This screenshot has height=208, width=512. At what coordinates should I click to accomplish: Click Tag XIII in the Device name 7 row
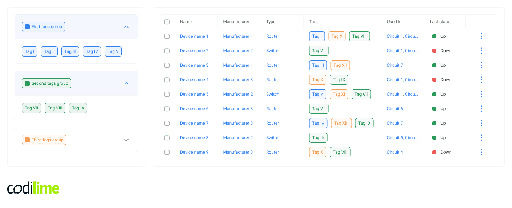pyautogui.click(x=341, y=123)
